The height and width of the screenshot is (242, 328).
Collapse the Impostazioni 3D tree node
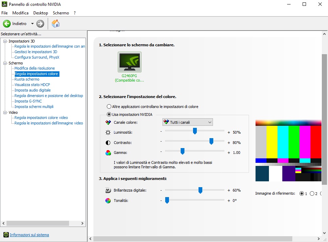point(5,41)
